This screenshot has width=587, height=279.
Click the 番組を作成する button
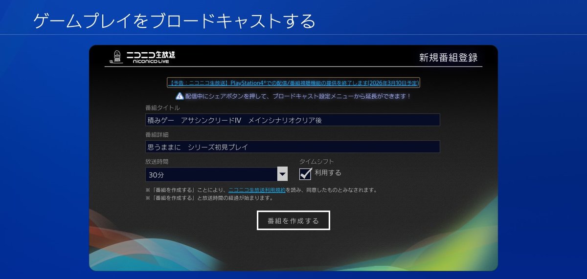click(x=293, y=220)
